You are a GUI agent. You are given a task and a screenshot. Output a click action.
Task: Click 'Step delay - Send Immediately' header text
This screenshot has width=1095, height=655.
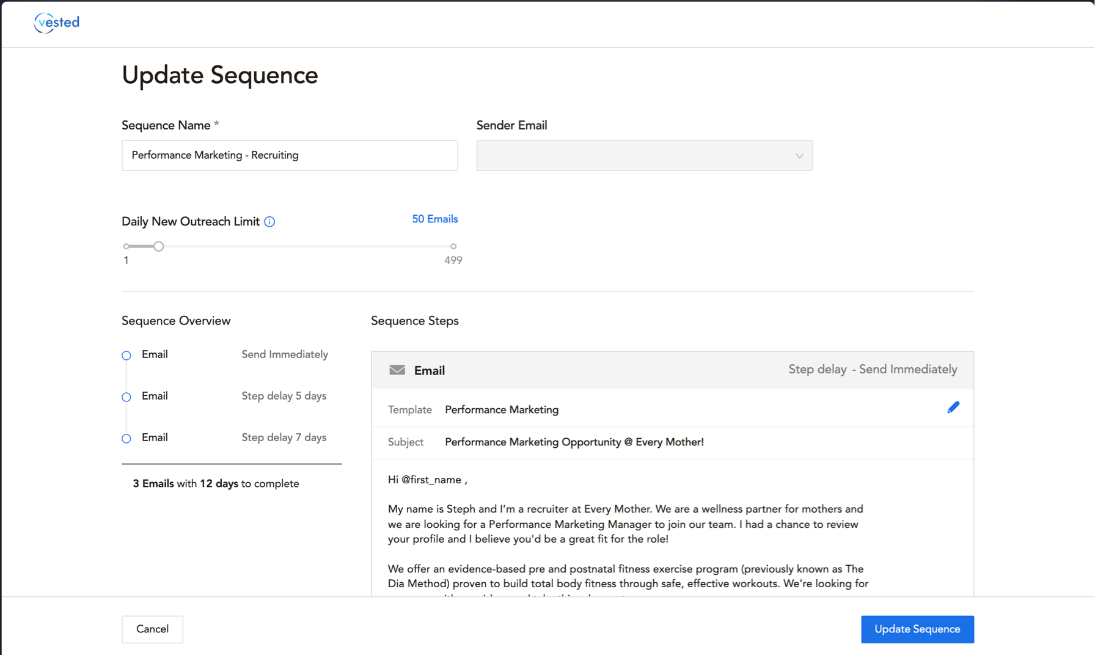pyautogui.click(x=873, y=370)
